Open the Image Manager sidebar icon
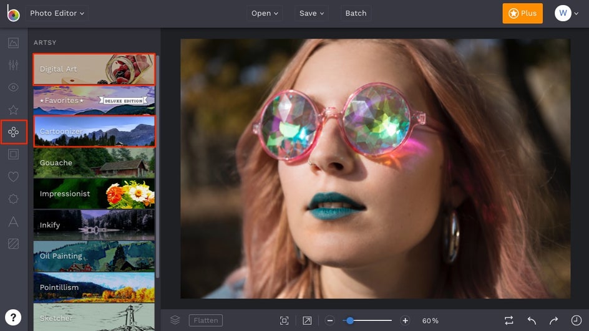 tap(13, 43)
